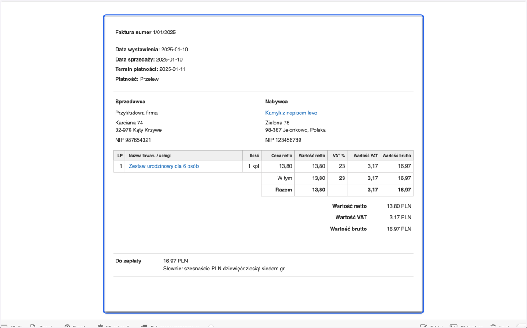
Task: Click the Data wystawienia date line
Action: (x=152, y=50)
